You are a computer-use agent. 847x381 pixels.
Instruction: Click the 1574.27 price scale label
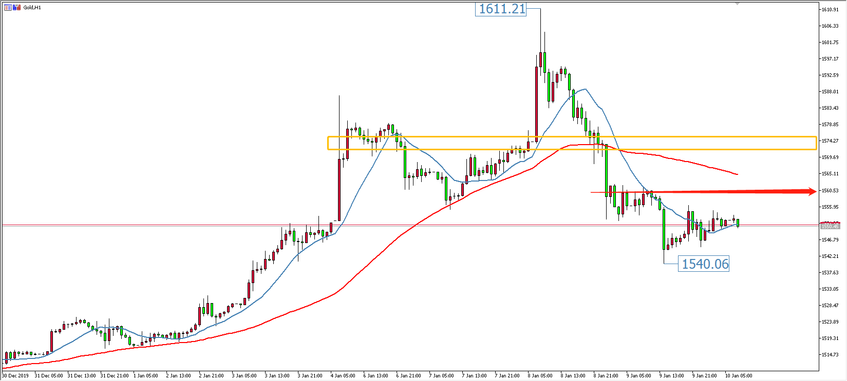coord(830,141)
